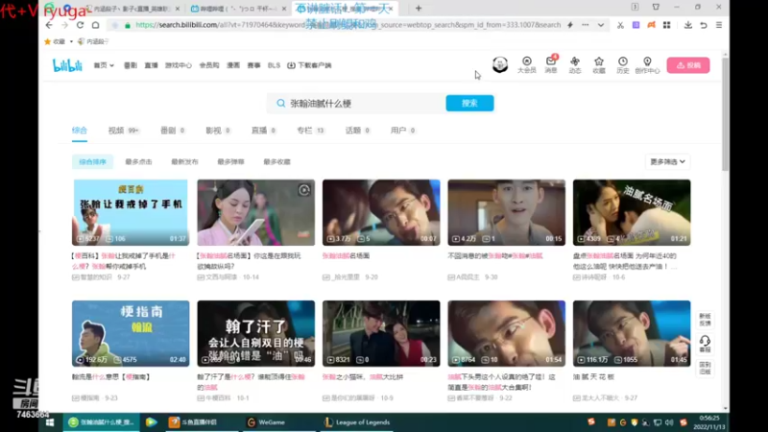This screenshot has width=768, height=432.
Task: Open a new browser tab
Action: point(419,9)
